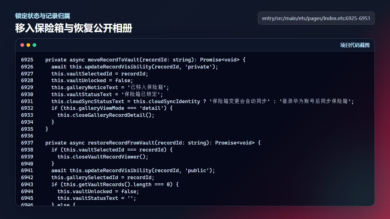Click the line with updateRecordVisibility 'public'

click(133, 170)
